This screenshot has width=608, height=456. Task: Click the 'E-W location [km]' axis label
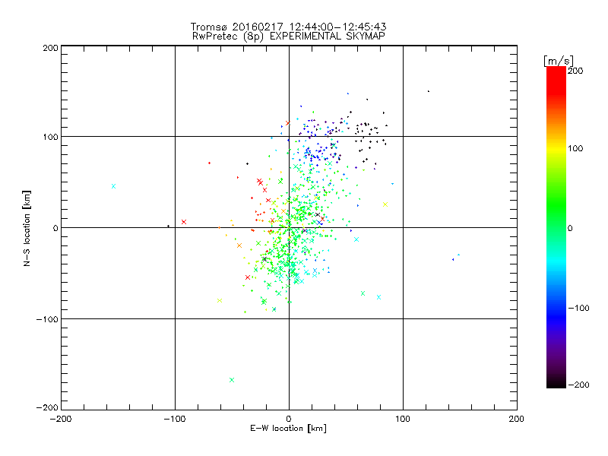coord(289,429)
